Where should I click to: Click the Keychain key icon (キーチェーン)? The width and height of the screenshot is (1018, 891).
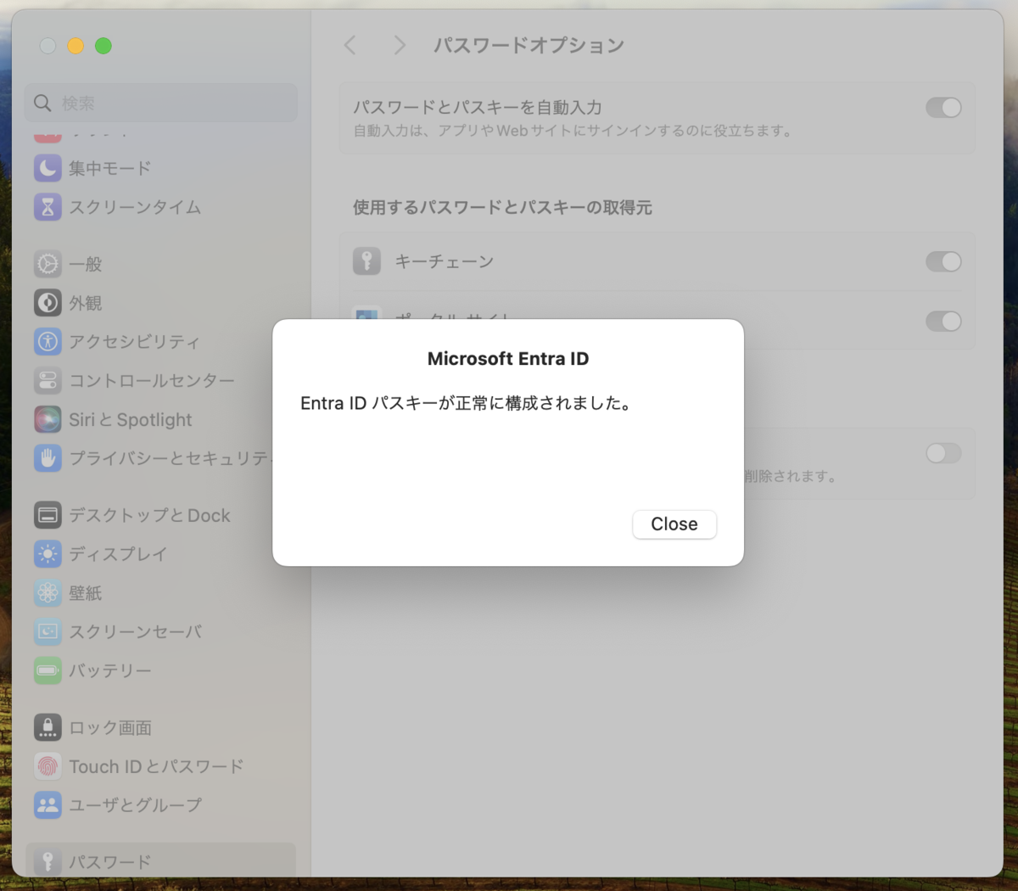coord(366,261)
